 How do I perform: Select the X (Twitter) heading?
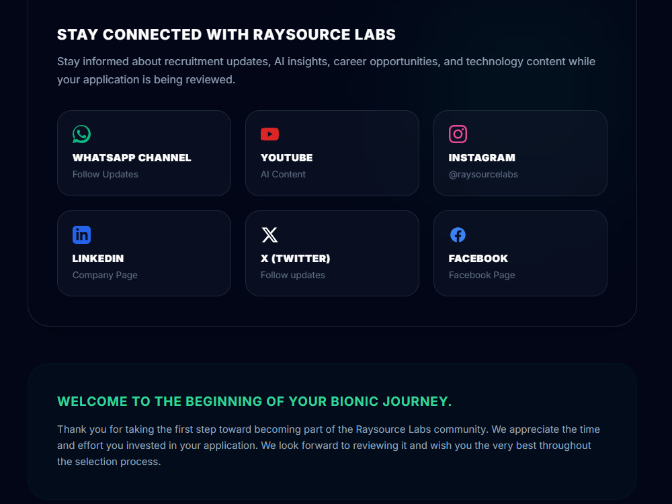295,259
